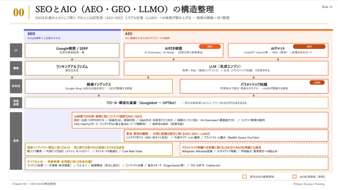Select the 'Google・Bing・AI各社の独自索引' caption
Image resolution: width=338 pixels, height=190 pixels.
coord(99,88)
